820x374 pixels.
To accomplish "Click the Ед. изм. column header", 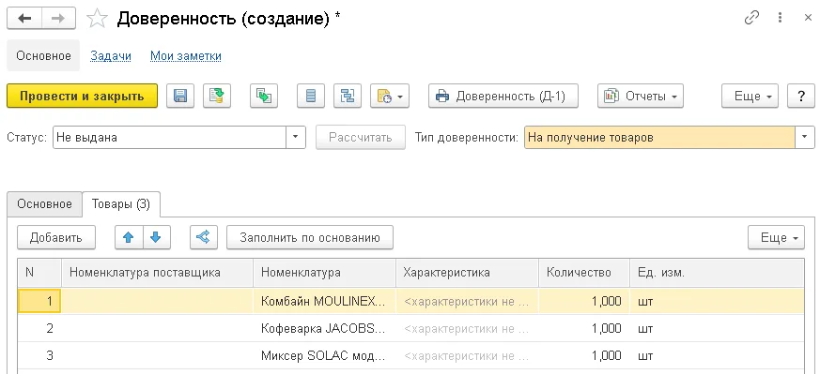I will click(717, 272).
